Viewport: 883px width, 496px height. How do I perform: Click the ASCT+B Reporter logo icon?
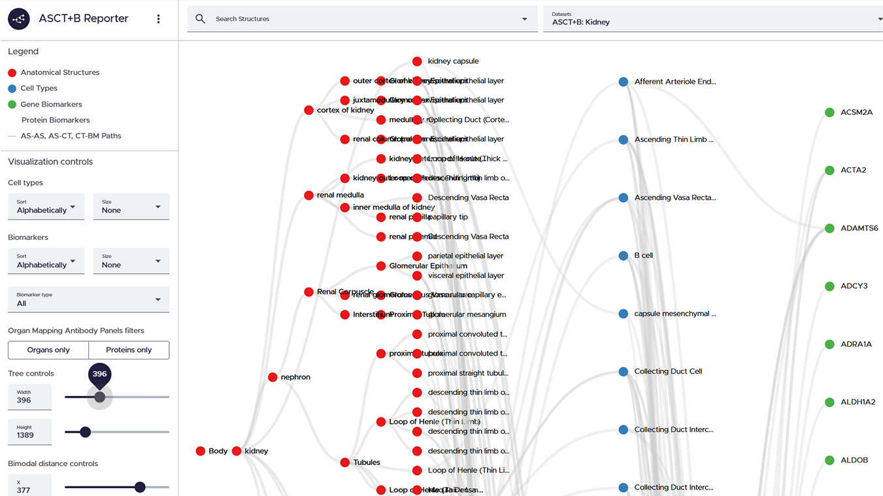click(18, 18)
